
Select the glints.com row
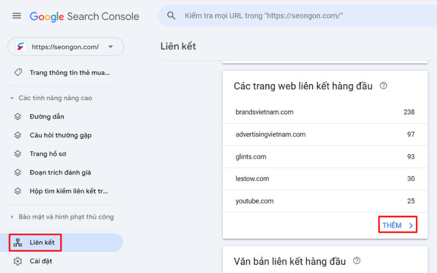(325, 157)
